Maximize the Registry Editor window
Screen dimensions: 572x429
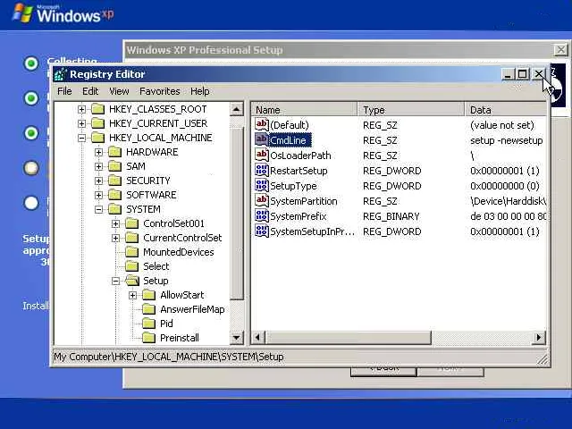click(x=522, y=74)
